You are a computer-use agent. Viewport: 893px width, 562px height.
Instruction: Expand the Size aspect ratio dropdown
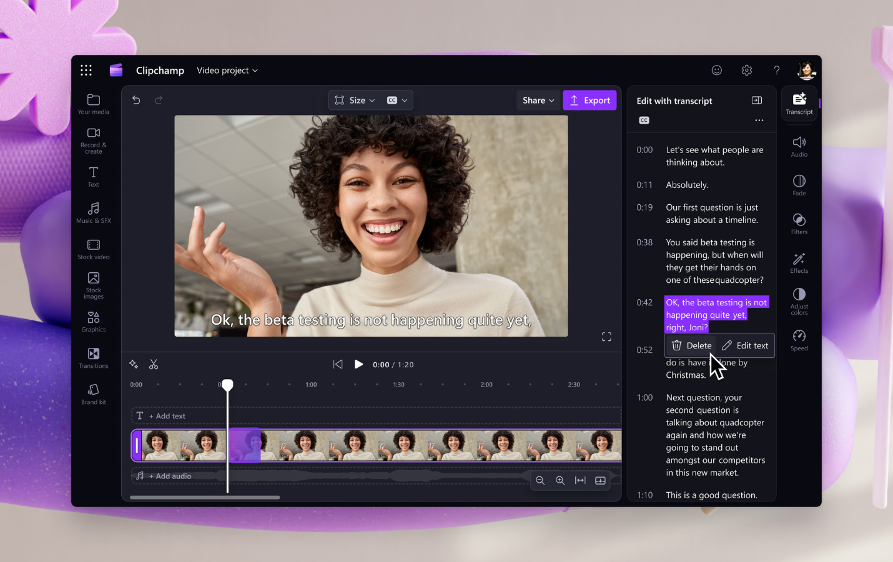coord(355,100)
